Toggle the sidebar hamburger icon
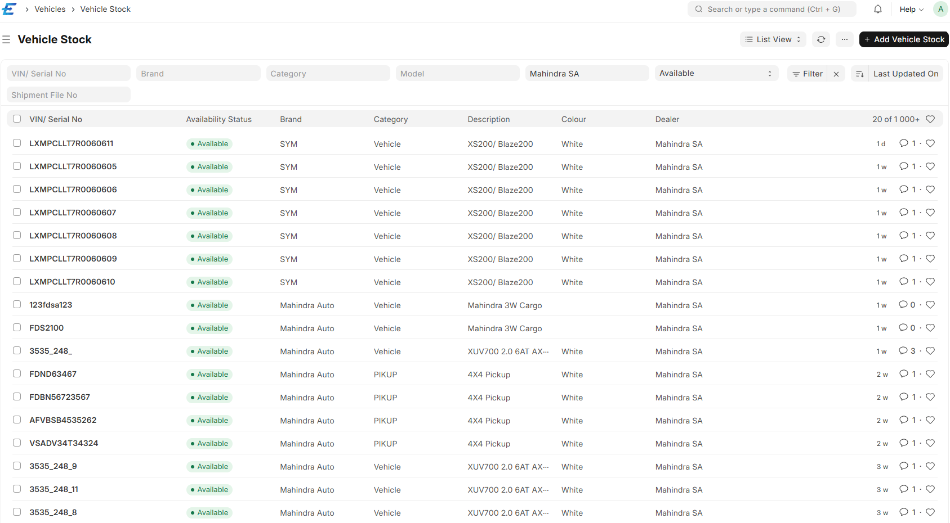The width and height of the screenshot is (950, 523). click(6, 39)
